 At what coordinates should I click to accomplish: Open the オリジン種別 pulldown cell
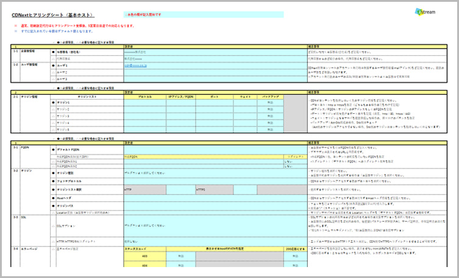point(215,173)
